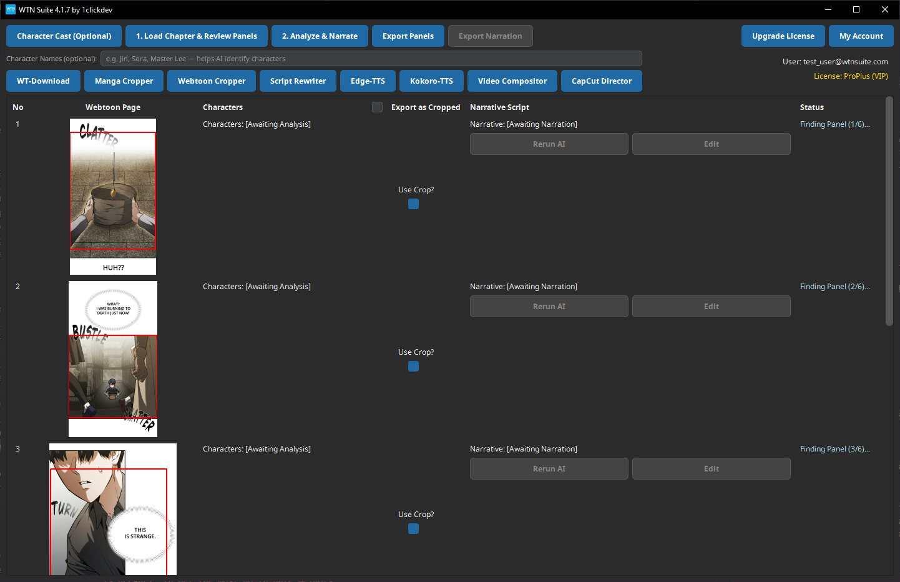Toggle Use Crop for panel 1
Screen dimensions: 900x582
413,204
